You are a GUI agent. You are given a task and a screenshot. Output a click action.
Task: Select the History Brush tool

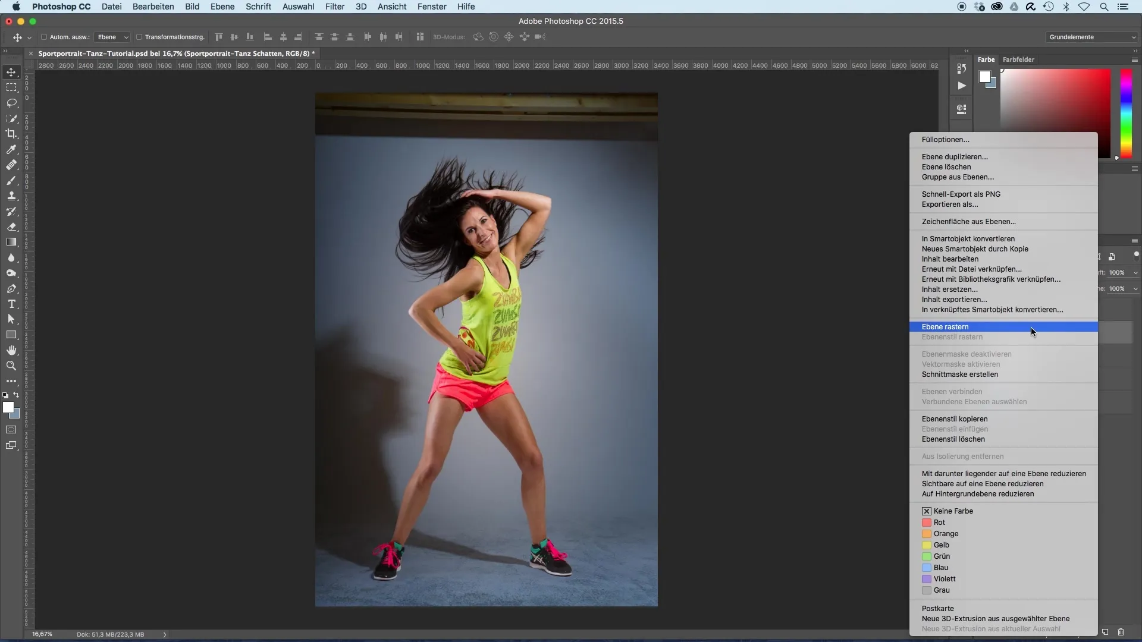(x=11, y=211)
